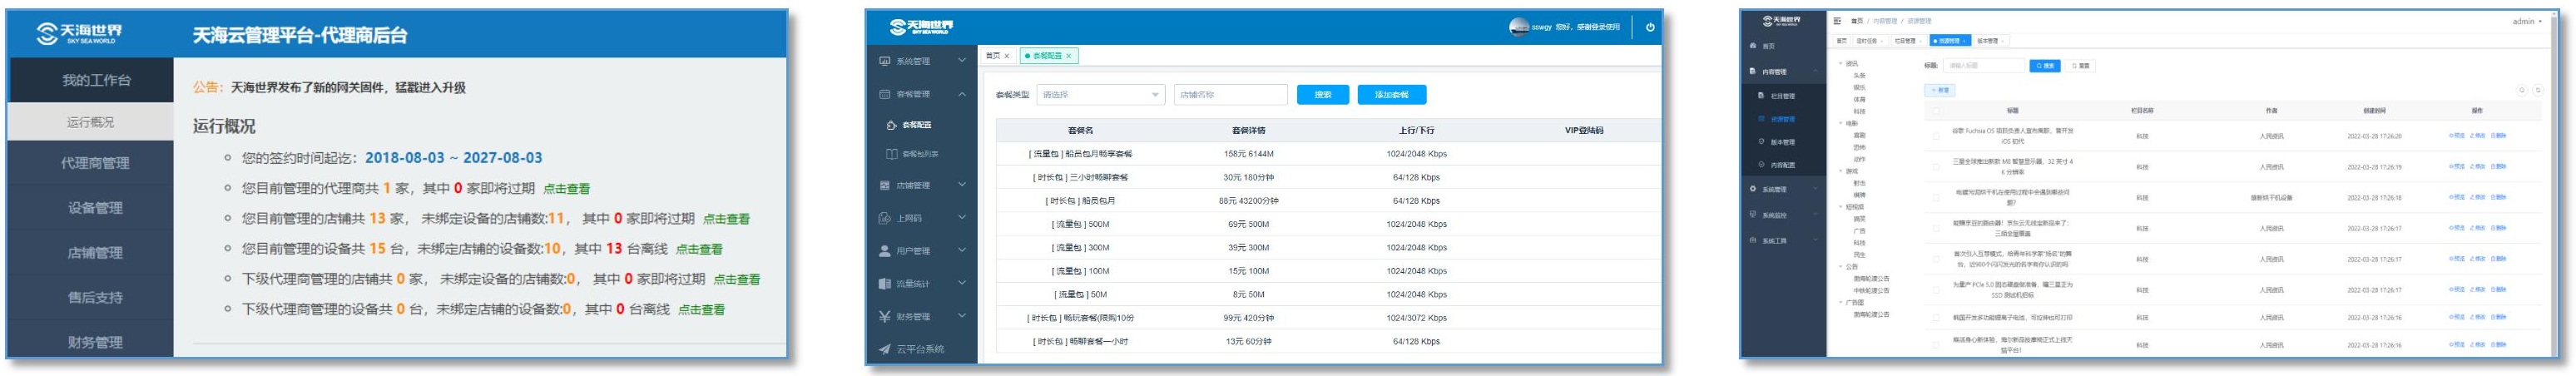Click the 流量统计 icon in the sidebar
Viewport: 2576px width, 376px height.
click(884, 284)
